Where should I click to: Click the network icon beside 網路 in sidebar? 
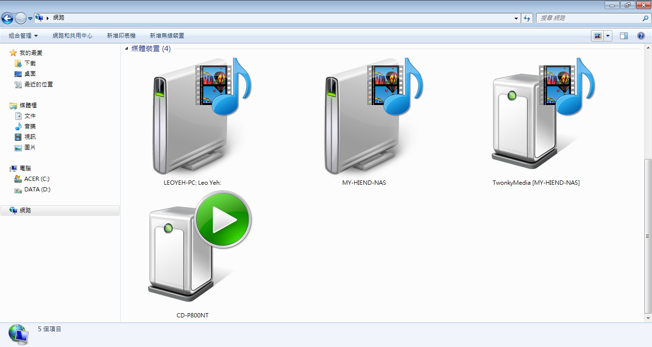[13, 210]
